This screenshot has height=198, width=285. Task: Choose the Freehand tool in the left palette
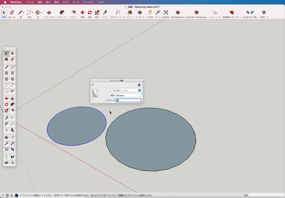tap(12, 67)
